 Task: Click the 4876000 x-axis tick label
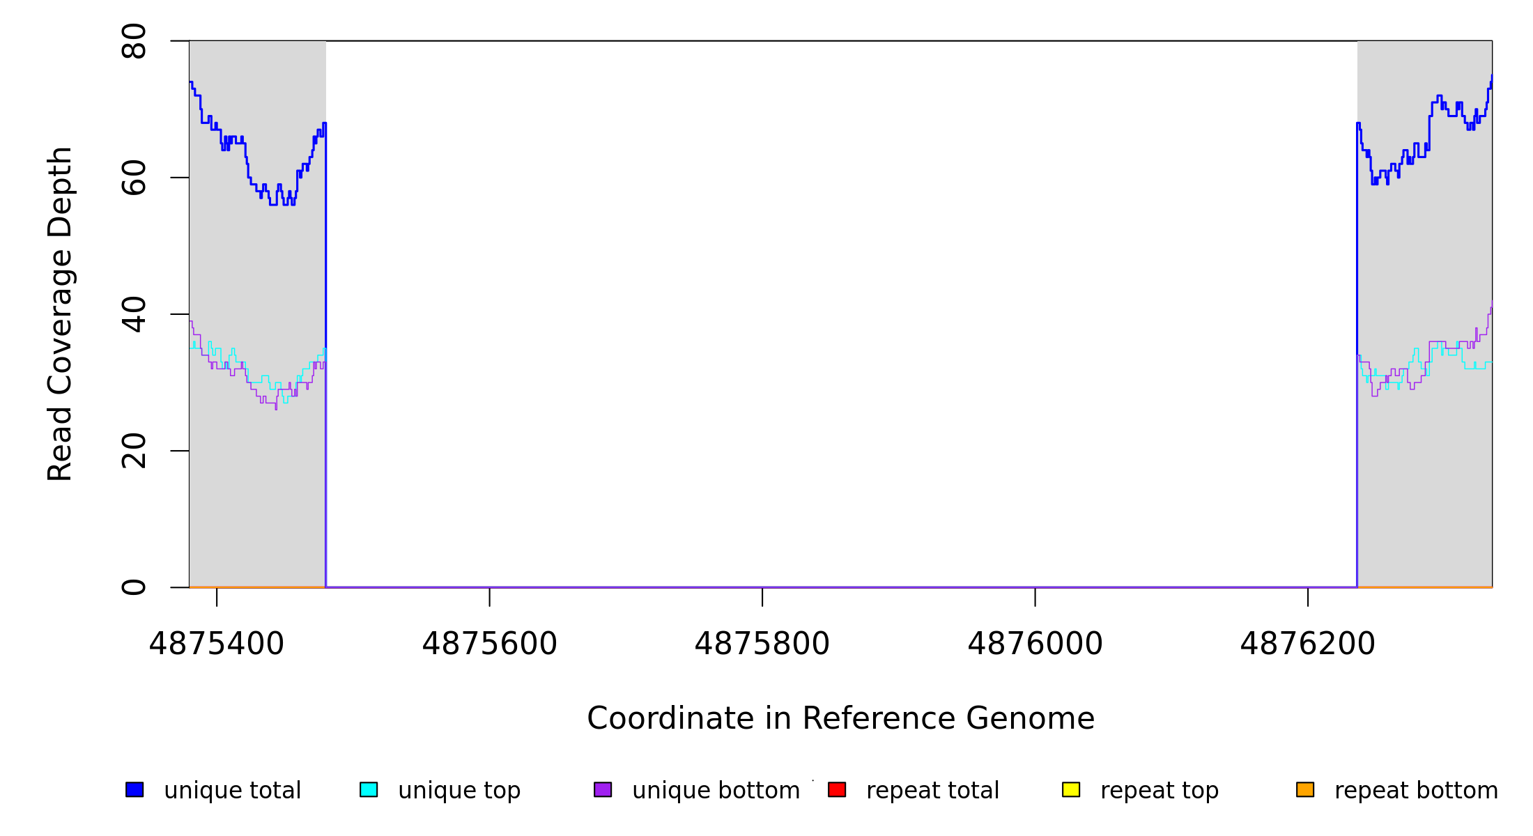[1035, 644]
